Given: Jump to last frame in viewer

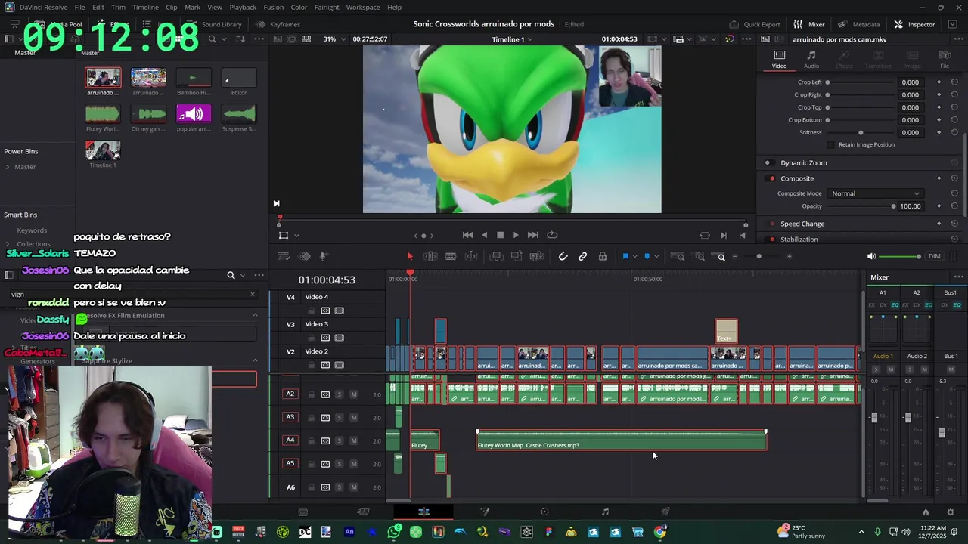Looking at the screenshot, I should pos(532,235).
